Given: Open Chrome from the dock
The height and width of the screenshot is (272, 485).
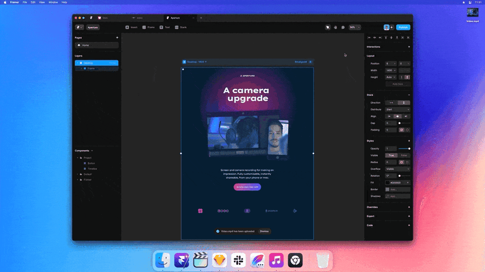Looking at the screenshot, I should point(295,260).
